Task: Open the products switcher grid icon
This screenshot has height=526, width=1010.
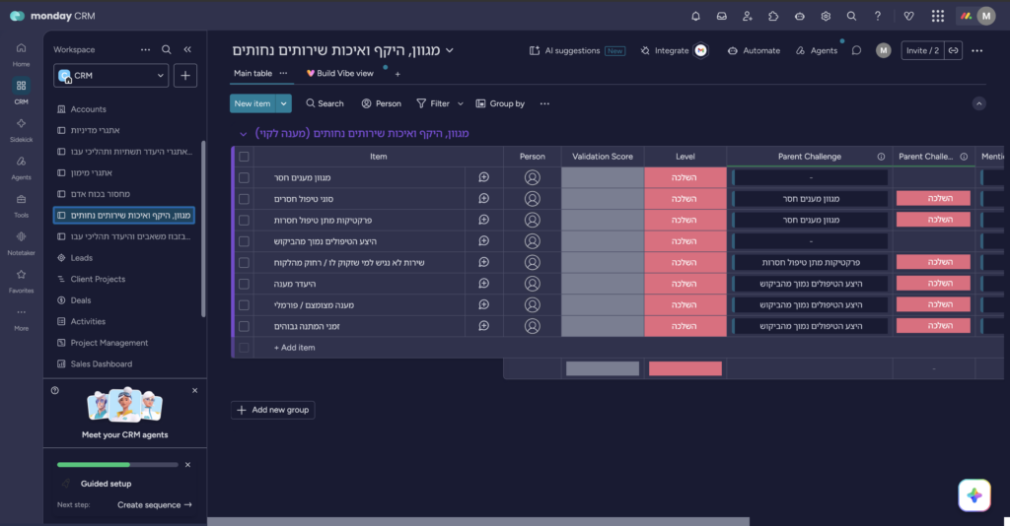Action: 938,16
